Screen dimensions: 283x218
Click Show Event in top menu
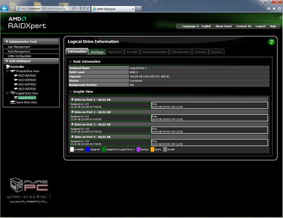pyautogui.click(x=223, y=27)
